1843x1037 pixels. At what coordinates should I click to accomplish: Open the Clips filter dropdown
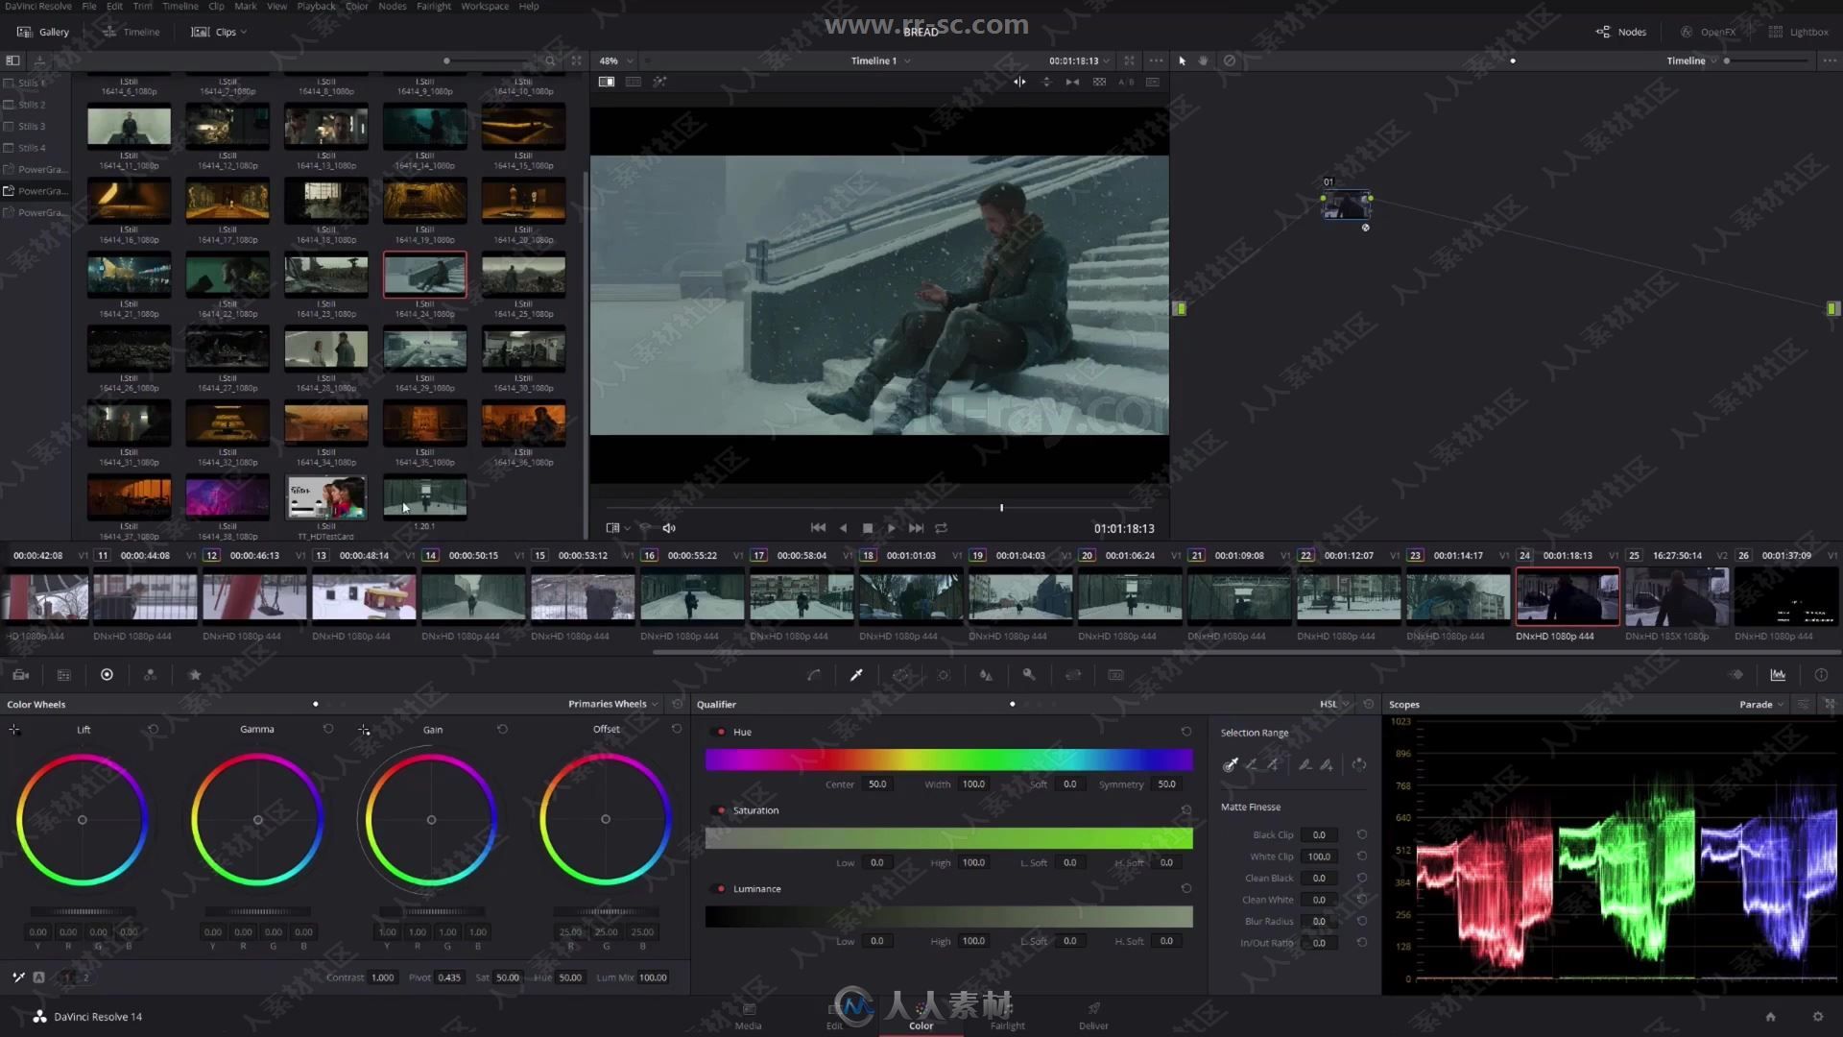(220, 32)
